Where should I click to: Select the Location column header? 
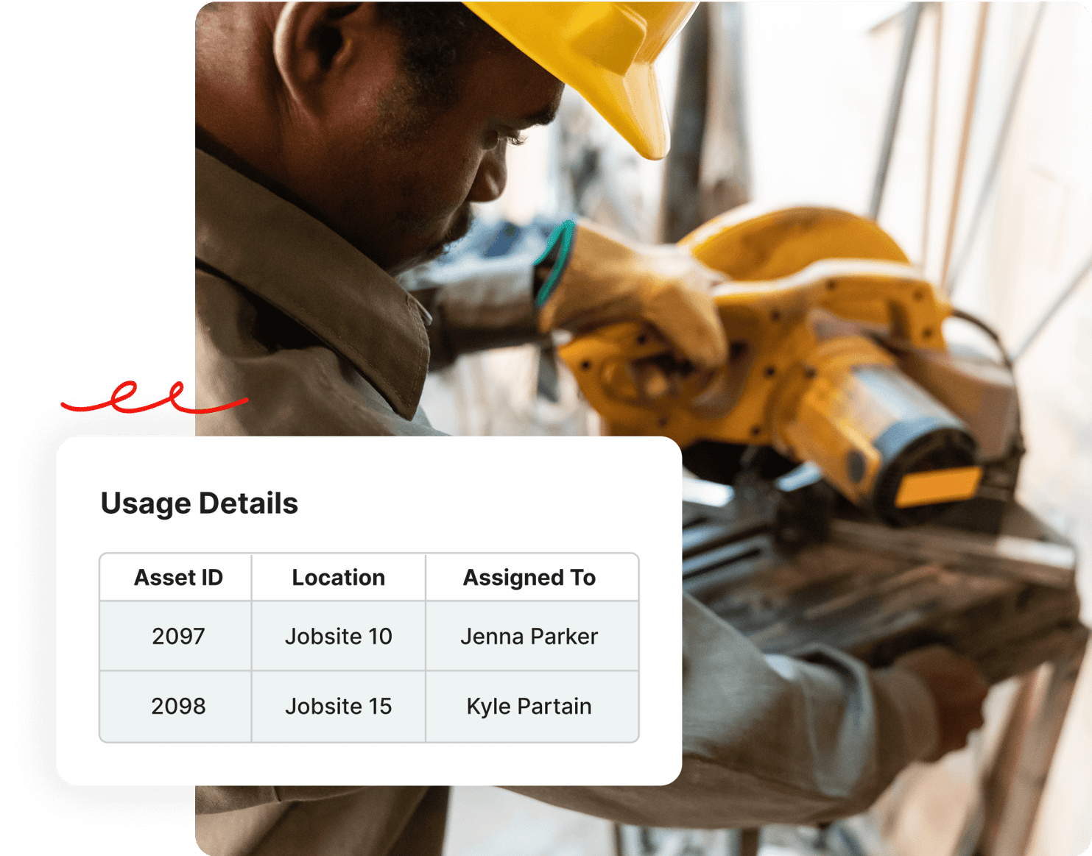[x=338, y=578]
